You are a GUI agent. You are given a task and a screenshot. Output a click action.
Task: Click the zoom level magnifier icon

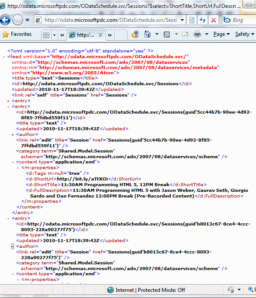pos(251,289)
